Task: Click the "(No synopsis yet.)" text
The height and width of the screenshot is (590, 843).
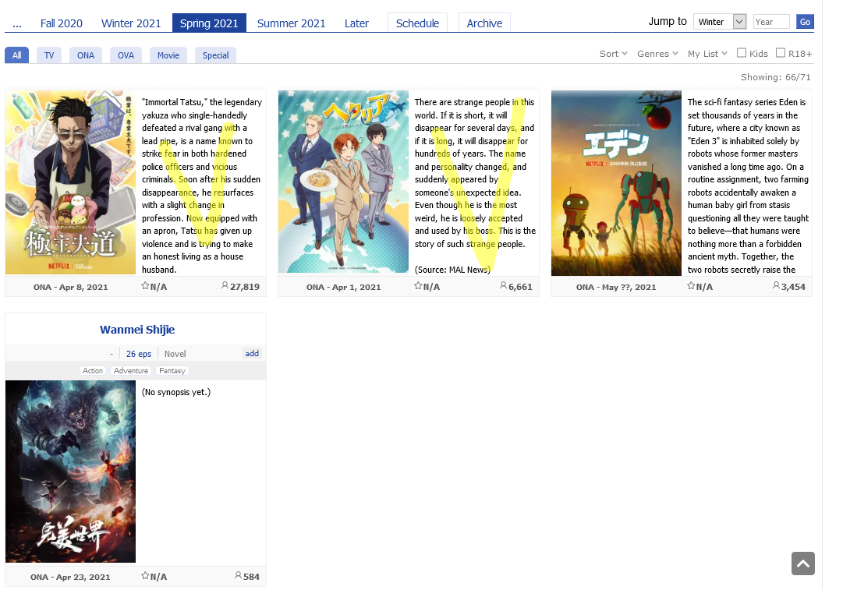Action: tap(176, 392)
